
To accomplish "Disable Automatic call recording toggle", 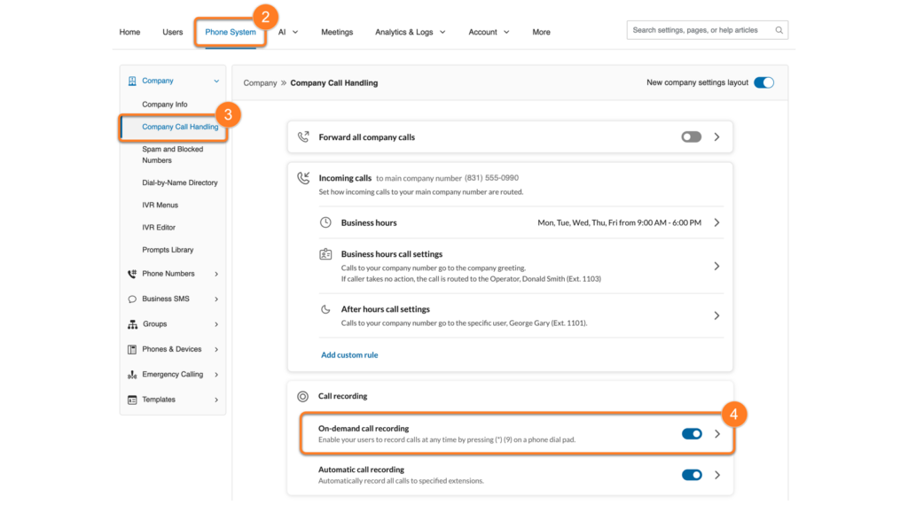I will pyautogui.click(x=692, y=475).
